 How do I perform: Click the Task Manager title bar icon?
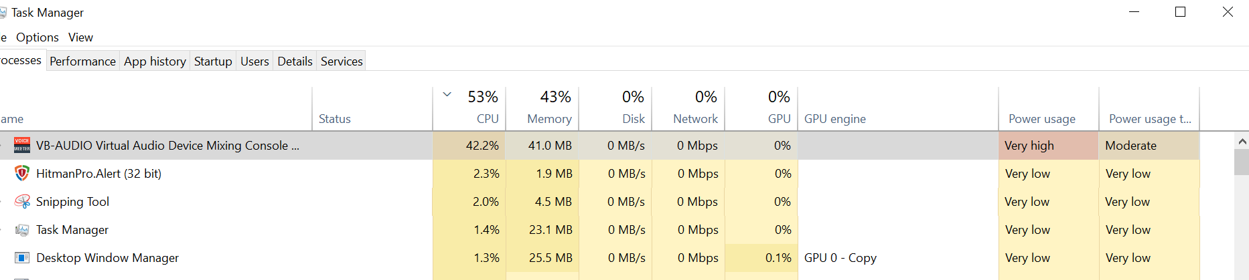tap(3, 13)
